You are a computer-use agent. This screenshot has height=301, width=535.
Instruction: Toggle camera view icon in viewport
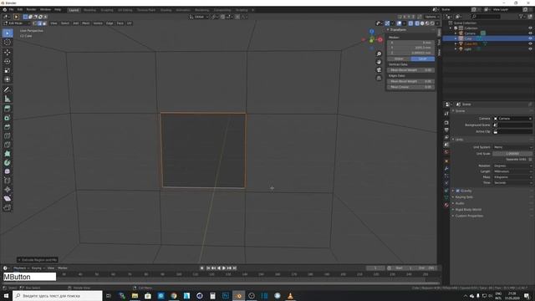(379, 70)
